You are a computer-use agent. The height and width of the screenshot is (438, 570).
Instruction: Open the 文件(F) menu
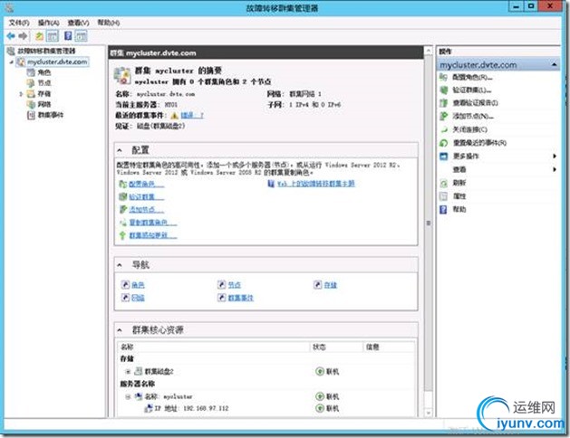[19, 23]
